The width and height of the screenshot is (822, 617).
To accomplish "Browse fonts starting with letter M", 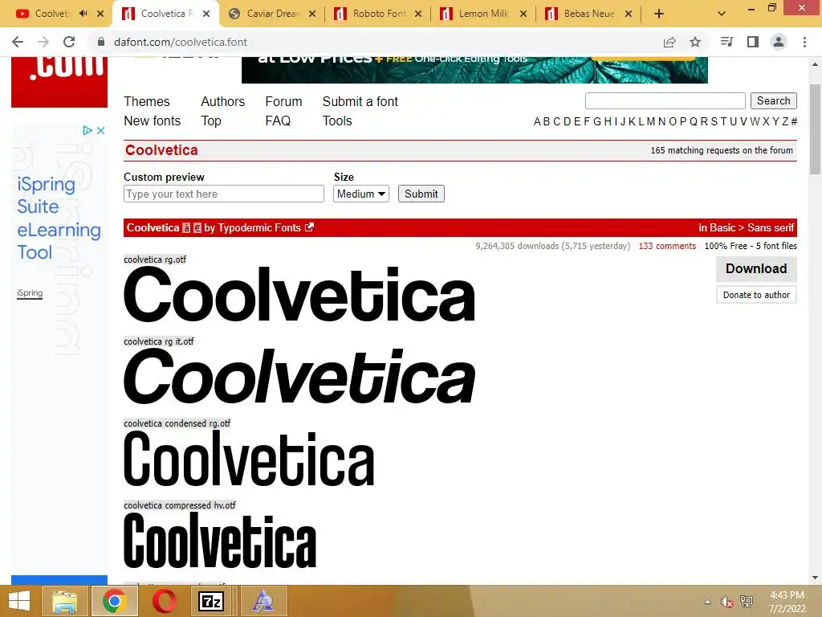I will (x=650, y=122).
